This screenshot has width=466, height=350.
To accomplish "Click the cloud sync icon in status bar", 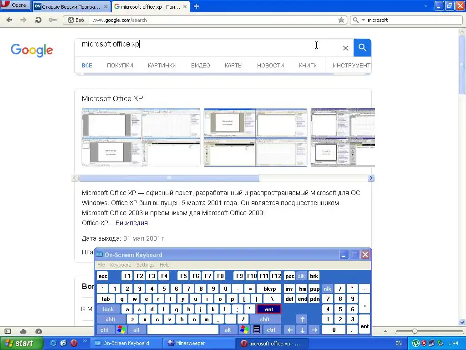I will 23,331.
